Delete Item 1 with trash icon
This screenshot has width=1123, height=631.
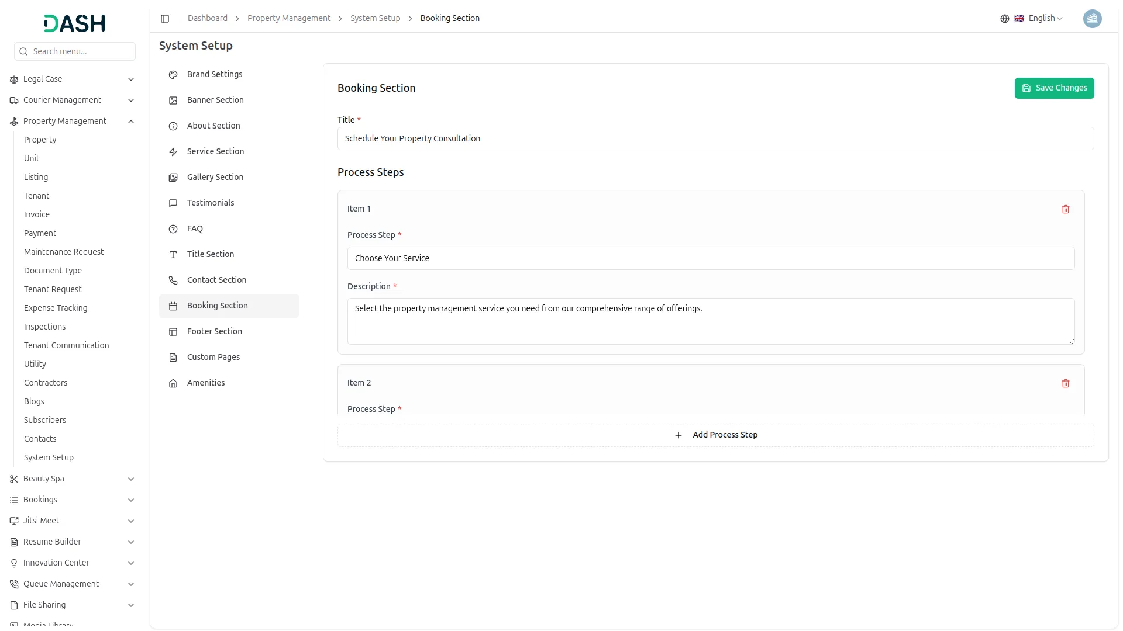tap(1065, 209)
